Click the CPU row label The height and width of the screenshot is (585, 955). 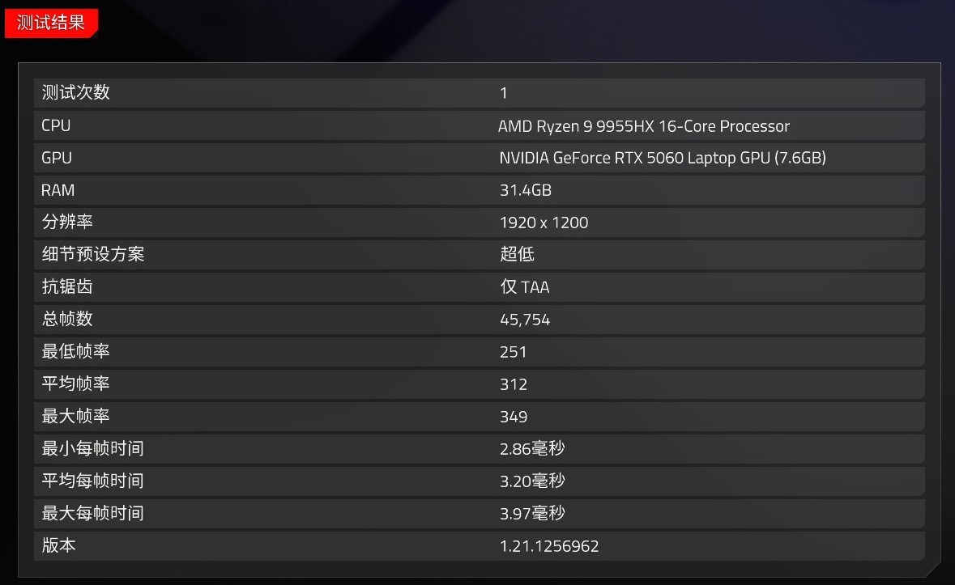point(55,125)
